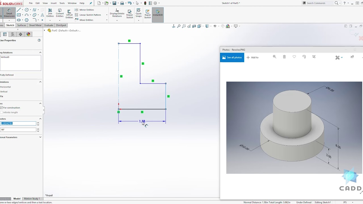Switch to the Sheet Metal tab
The image size is (363, 204).
[x=35, y=25]
